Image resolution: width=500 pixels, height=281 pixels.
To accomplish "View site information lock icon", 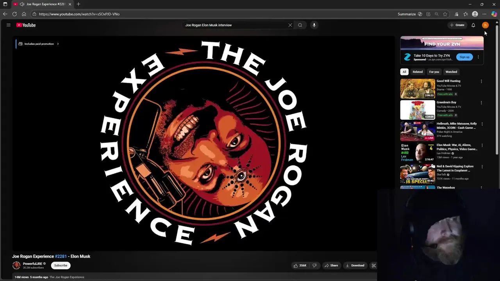I will [34, 14].
